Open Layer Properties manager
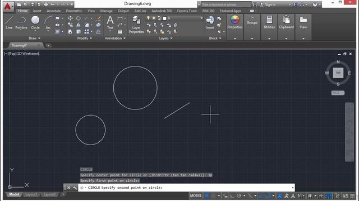The height and width of the screenshot is (201, 359). pyautogui.click(x=136, y=25)
